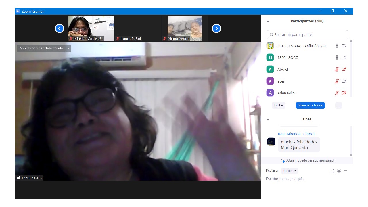Click the muchas felicidades Mari Quevedo message
368x207 pixels.
[x=299, y=145]
